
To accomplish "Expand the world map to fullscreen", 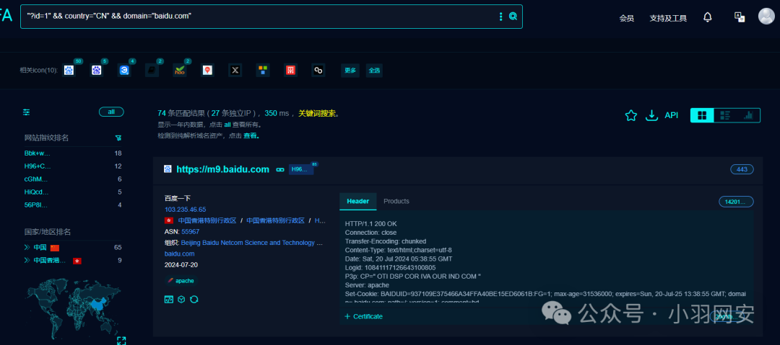I will pyautogui.click(x=121, y=341).
